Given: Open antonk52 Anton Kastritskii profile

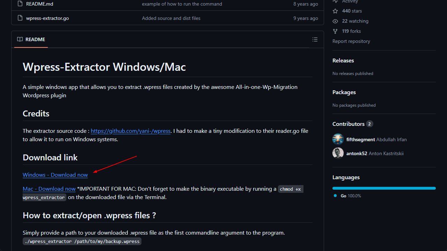Looking at the screenshot, I should click(375, 153).
